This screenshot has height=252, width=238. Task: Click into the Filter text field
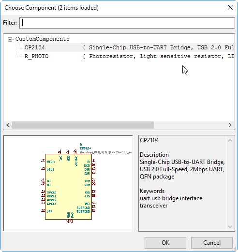(x=127, y=23)
